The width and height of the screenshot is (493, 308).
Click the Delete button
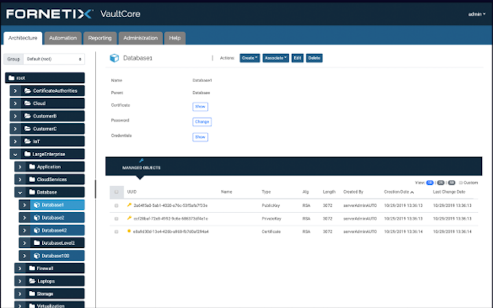(314, 58)
